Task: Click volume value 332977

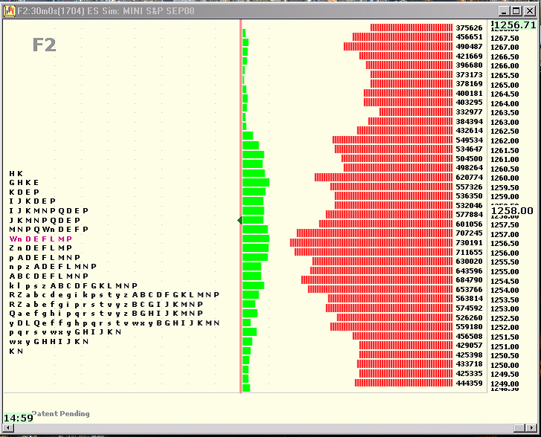Action: pyautogui.click(x=469, y=111)
